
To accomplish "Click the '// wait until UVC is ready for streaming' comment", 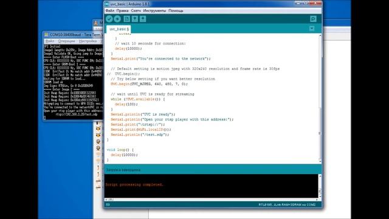I will (153, 94).
